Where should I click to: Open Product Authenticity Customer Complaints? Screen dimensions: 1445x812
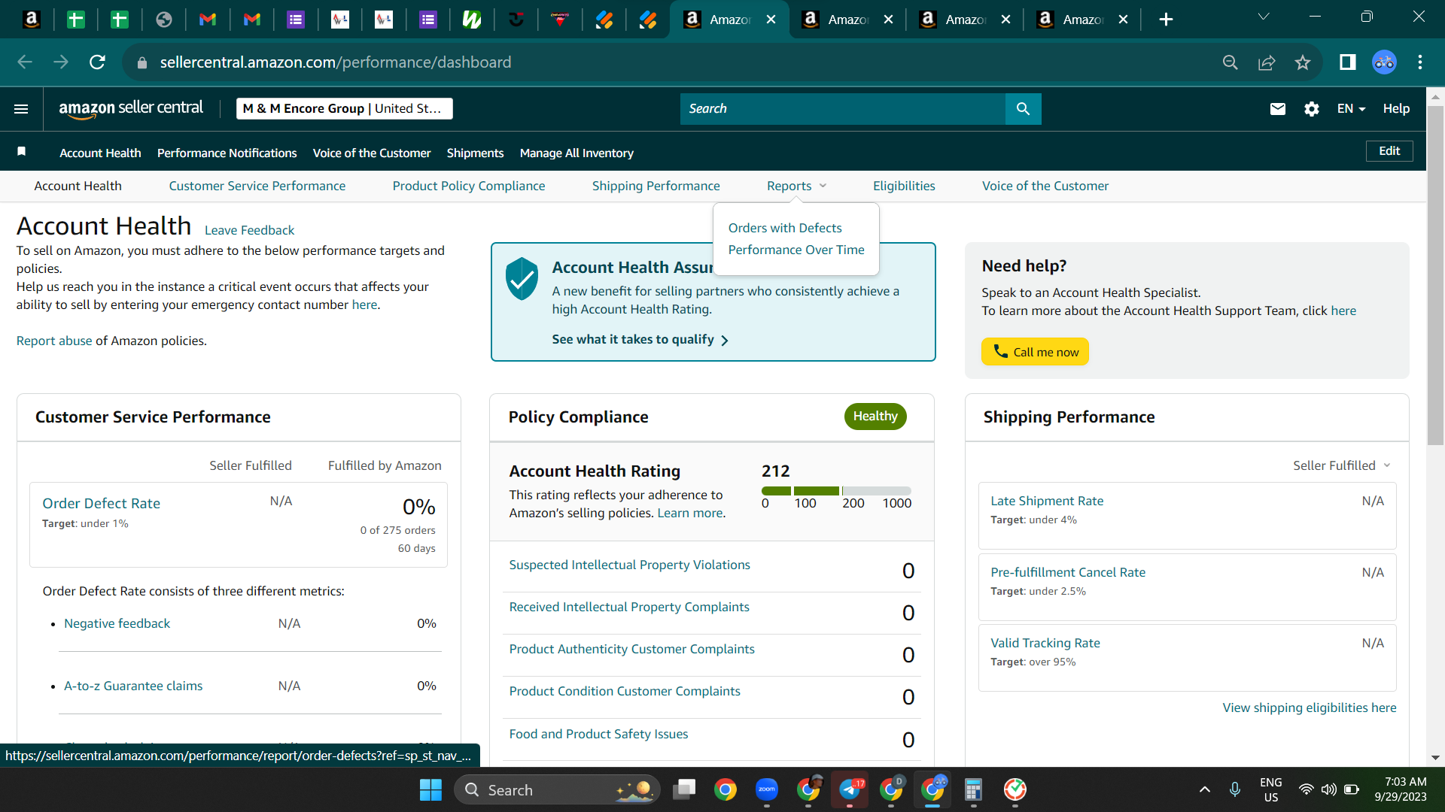point(631,649)
